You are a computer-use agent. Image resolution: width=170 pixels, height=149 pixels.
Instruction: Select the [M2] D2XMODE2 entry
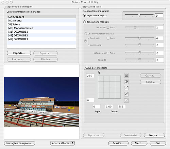coord(41,35)
